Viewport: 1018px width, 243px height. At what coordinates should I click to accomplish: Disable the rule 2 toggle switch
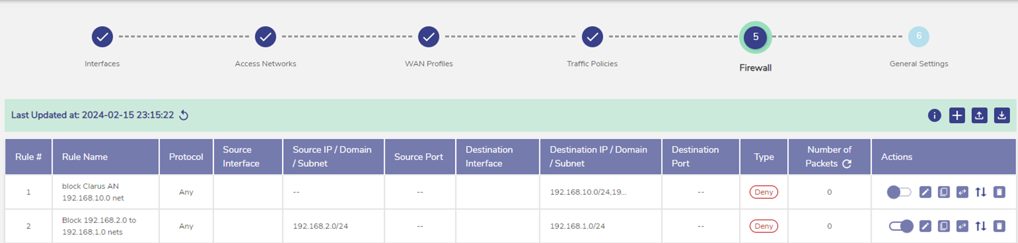[x=901, y=226]
